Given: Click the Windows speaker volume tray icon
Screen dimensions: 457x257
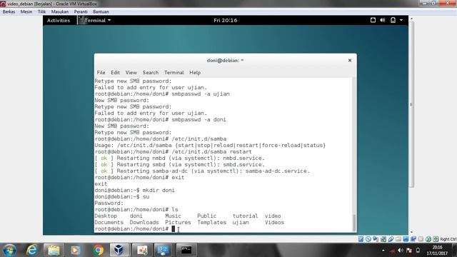Looking at the screenshot, I should pyautogui.click(x=401, y=251).
